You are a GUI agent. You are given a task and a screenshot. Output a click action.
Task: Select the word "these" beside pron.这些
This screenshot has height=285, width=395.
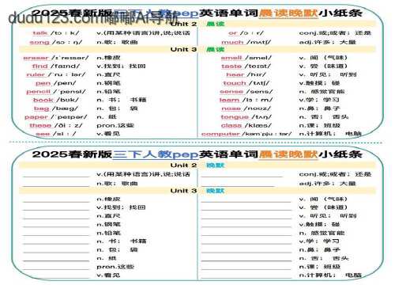pyautogui.click(x=40, y=125)
